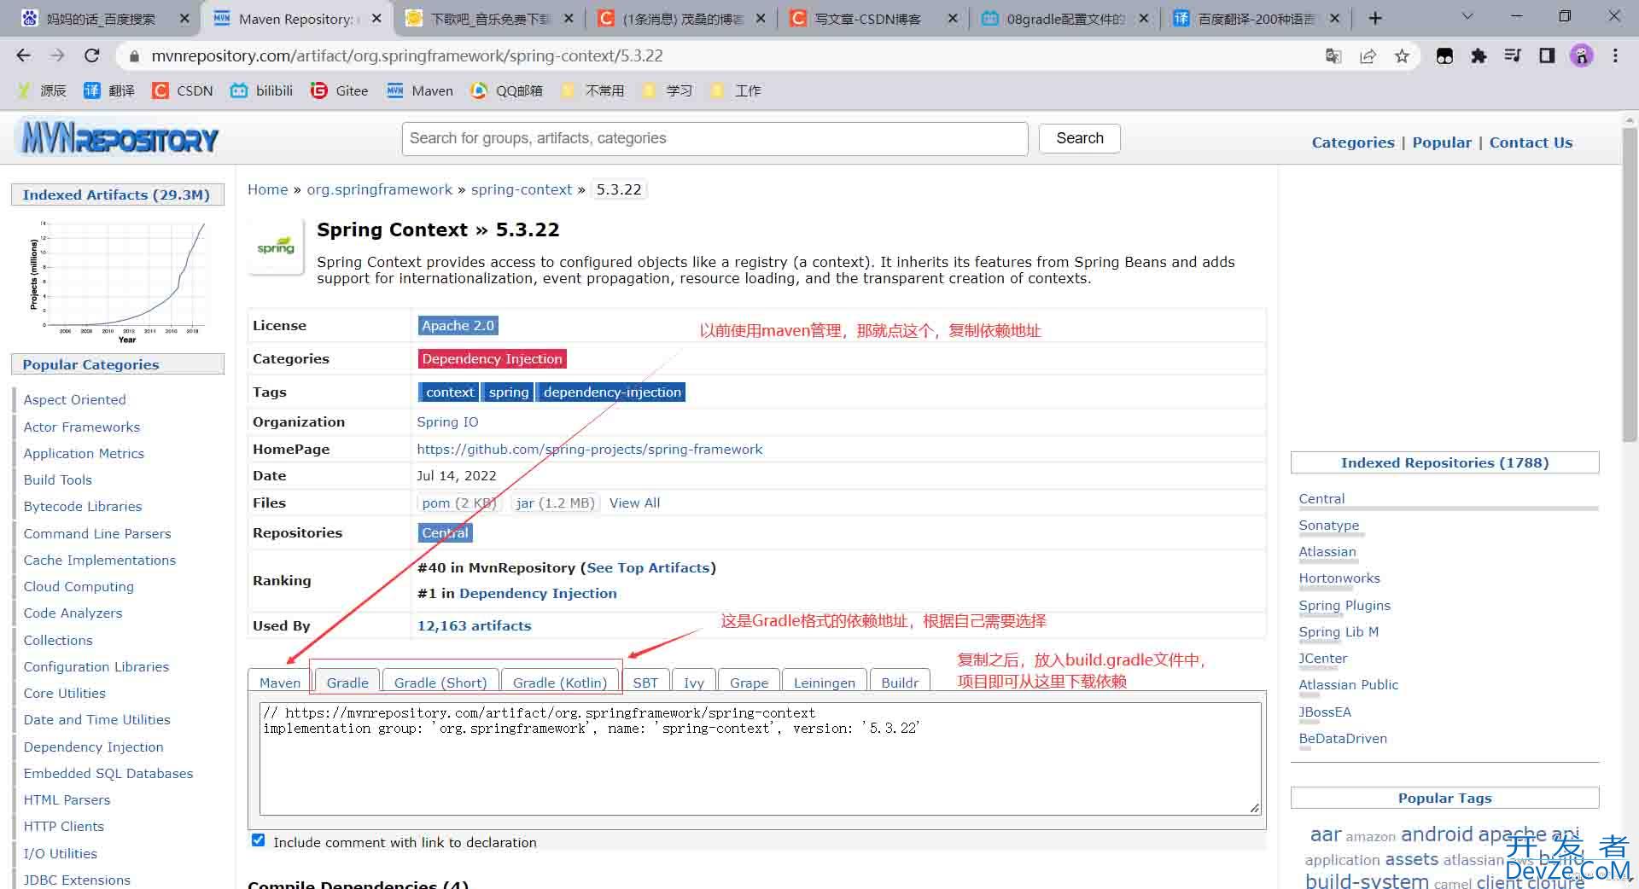Open the GitHub spring-framework homepage link
Image resolution: width=1639 pixels, height=889 pixels.
pyautogui.click(x=590, y=449)
